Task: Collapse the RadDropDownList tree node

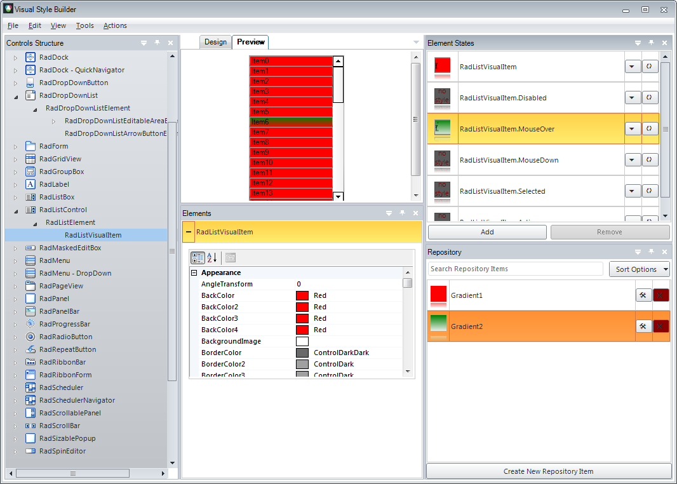Action: (x=16, y=96)
